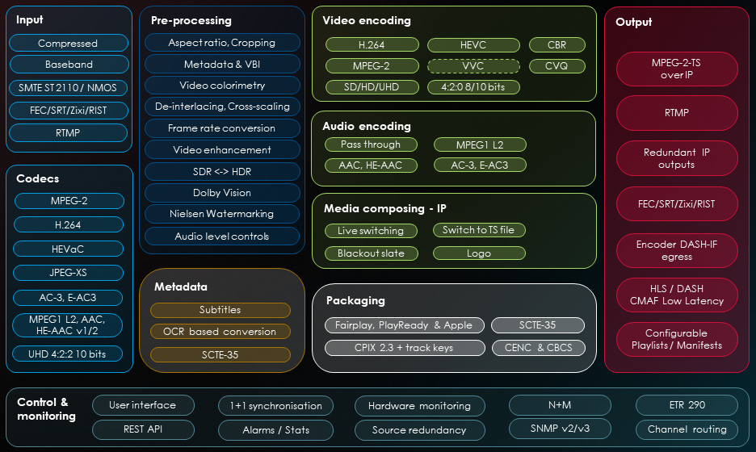Image resolution: width=756 pixels, height=452 pixels.
Task: Select the Pass through audio option
Action: 371,144
